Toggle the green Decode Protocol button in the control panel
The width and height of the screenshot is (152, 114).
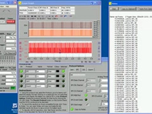tap(13, 88)
